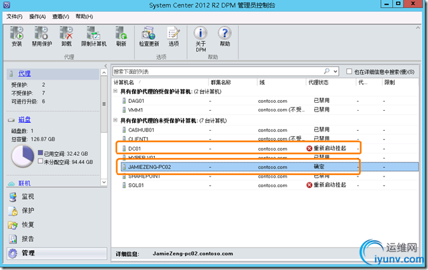This screenshot has width=428, height=270.
Task: Click the left pane scroll down arrow
Action: tap(104, 182)
